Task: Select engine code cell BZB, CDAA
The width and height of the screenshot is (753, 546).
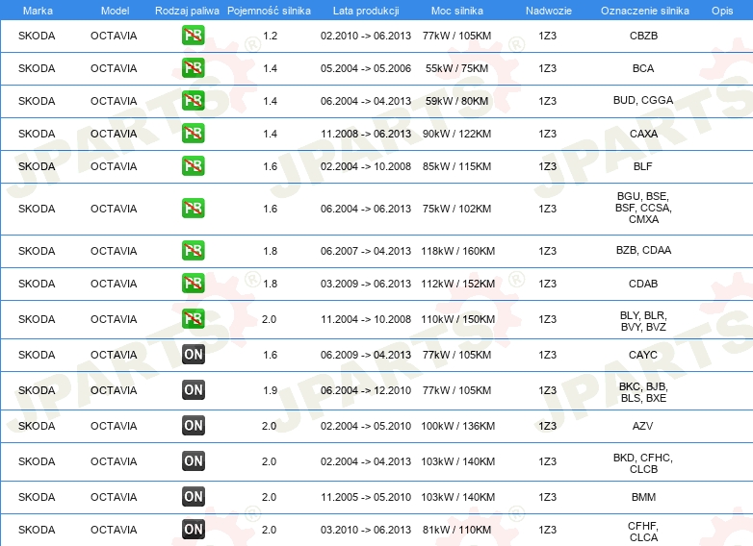Action: (x=643, y=250)
